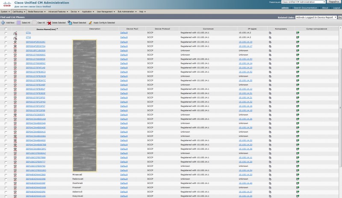This screenshot has width=342, height=198.
Task: Expand the Media Resources menu
Action: 37,12
